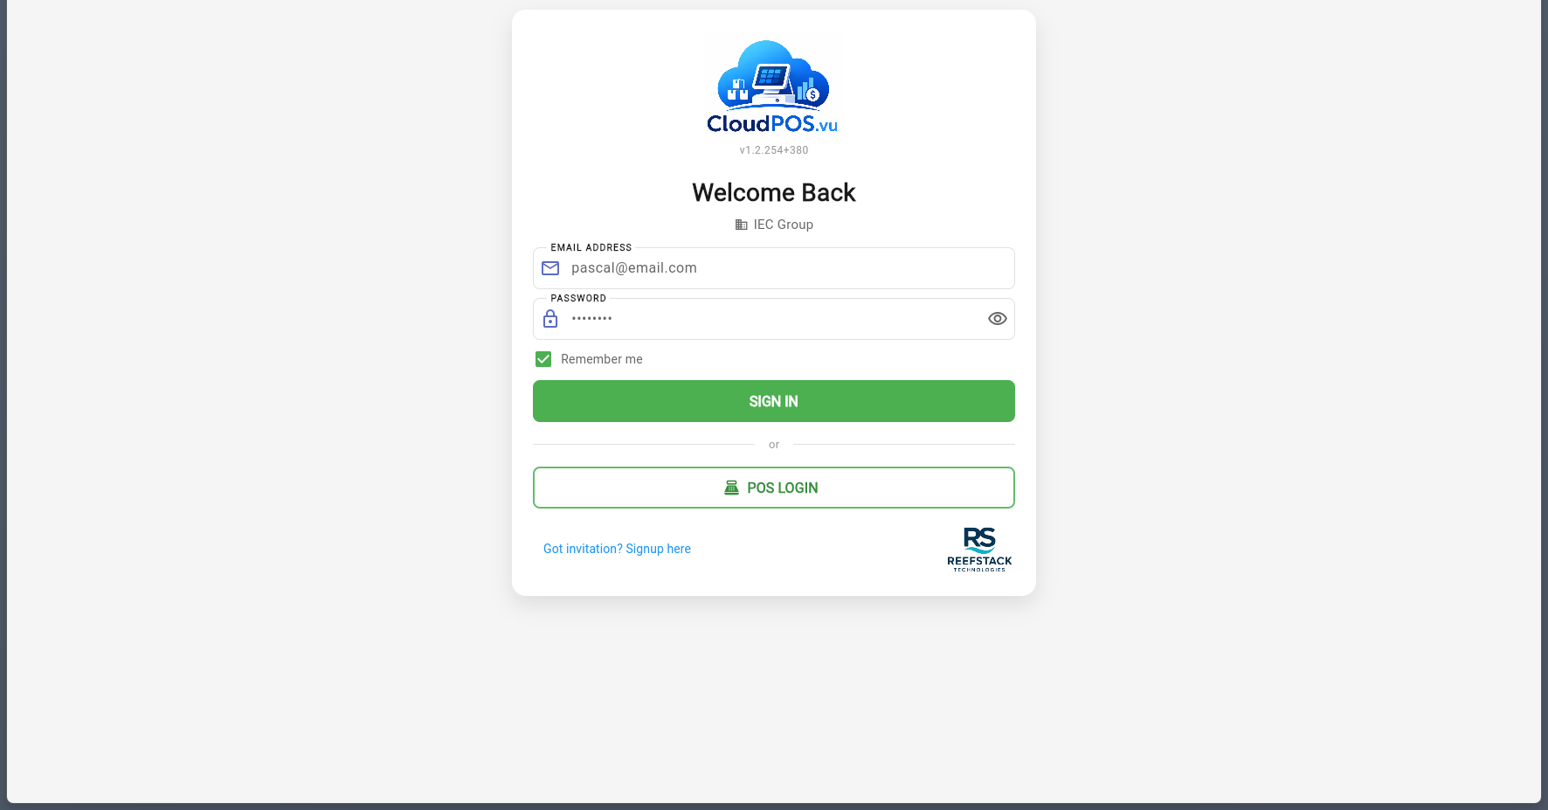
Task: Focus the Password input field
Action: [774, 319]
